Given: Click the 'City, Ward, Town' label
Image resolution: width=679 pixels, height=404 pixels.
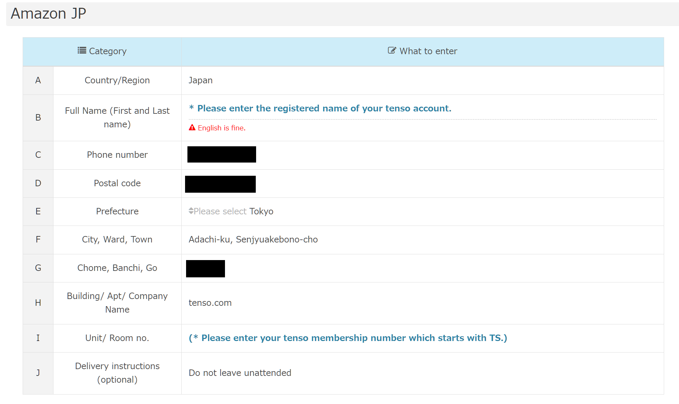Looking at the screenshot, I should click(117, 239).
